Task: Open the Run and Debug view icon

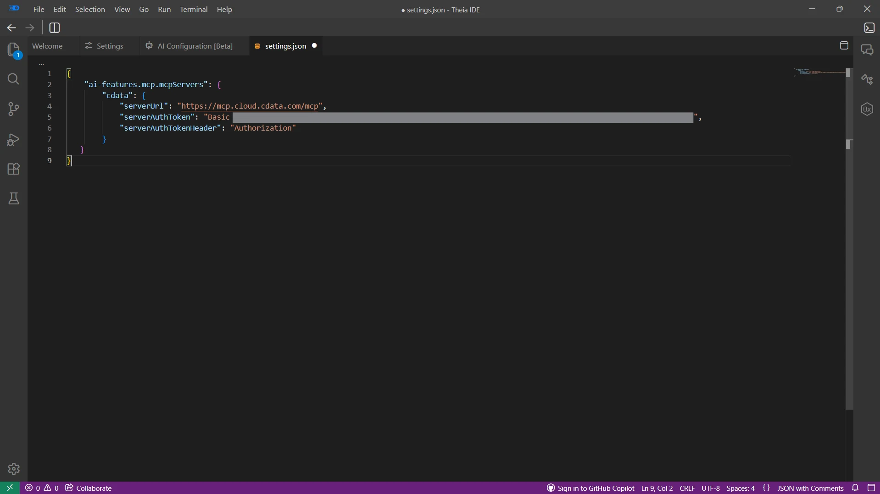Action: pos(14,139)
